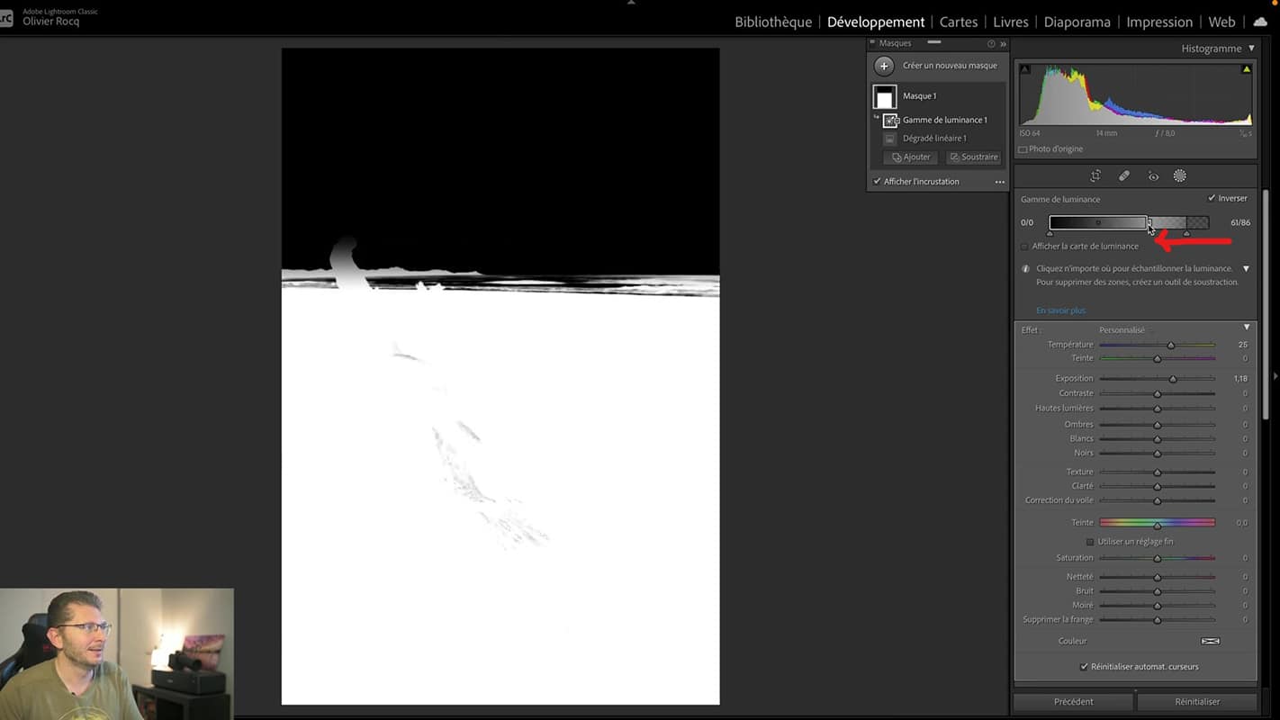Click the Température value 25
The image size is (1280, 720).
click(x=1242, y=345)
